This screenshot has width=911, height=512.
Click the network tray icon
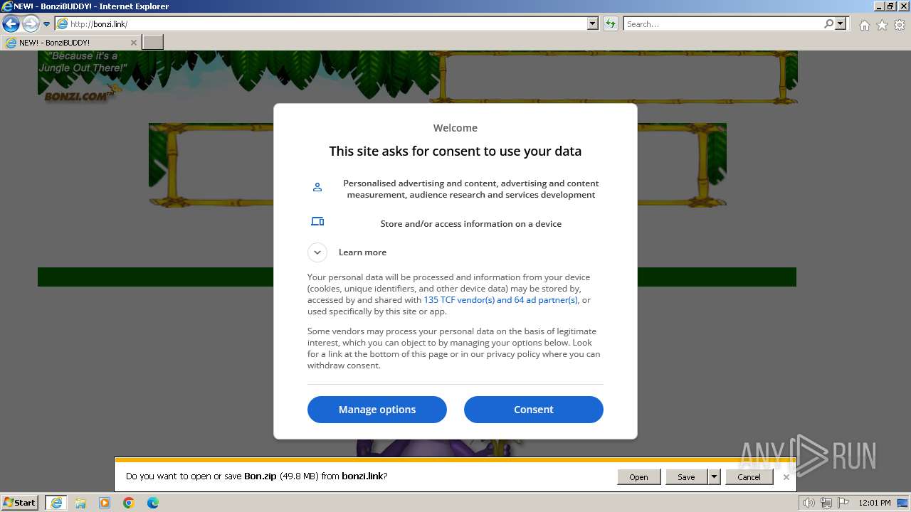click(826, 503)
